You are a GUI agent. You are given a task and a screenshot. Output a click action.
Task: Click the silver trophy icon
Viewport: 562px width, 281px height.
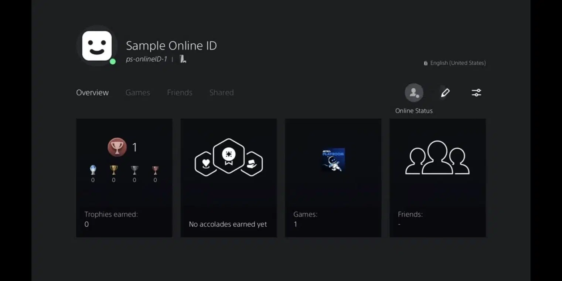pyautogui.click(x=134, y=170)
